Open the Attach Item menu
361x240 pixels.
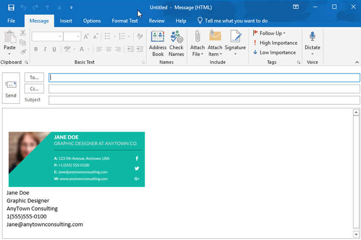tap(215, 43)
